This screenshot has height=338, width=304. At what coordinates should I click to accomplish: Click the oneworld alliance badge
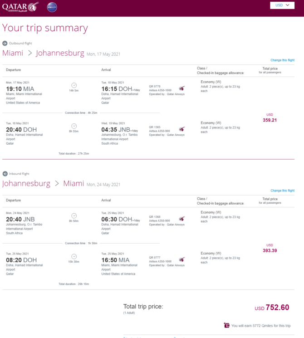coord(52,7)
